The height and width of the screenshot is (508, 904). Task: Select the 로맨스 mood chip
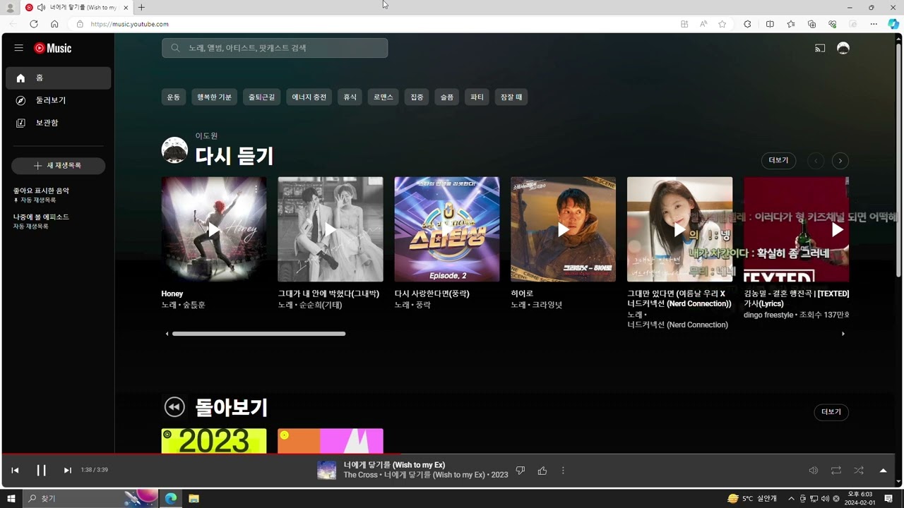pyautogui.click(x=383, y=97)
